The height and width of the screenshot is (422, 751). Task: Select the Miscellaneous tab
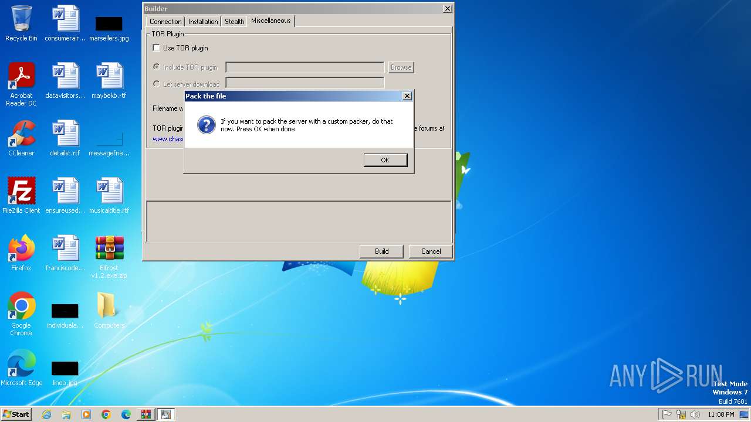point(270,21)
